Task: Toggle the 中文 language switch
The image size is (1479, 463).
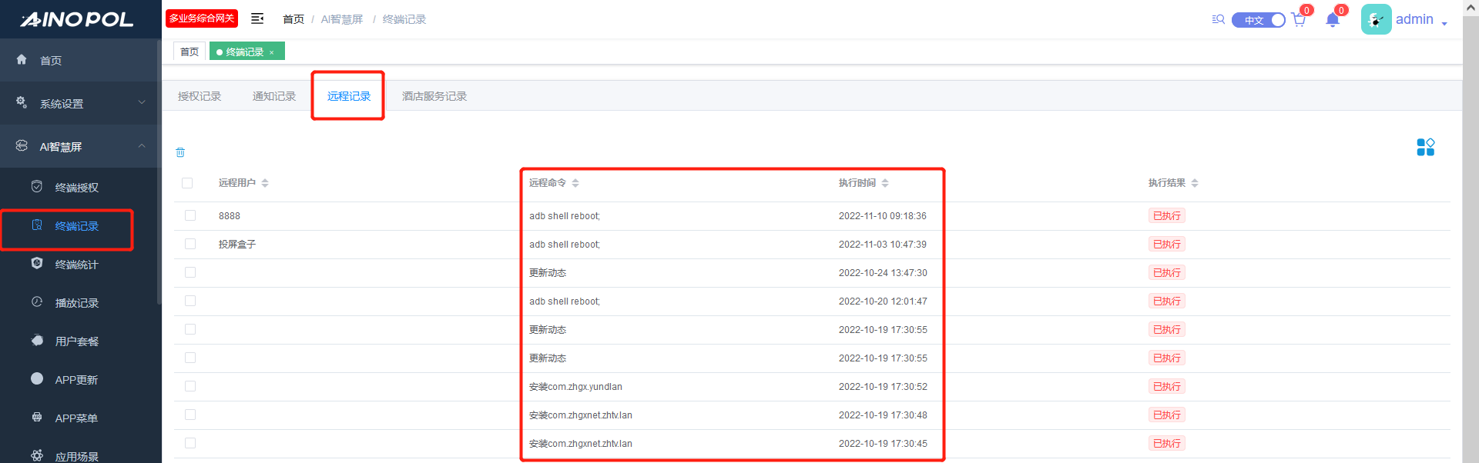Action: (1259, 20)
